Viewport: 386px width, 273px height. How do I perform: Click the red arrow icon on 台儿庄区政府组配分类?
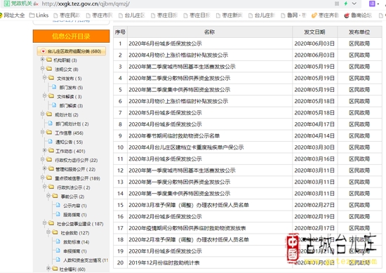pyautogui.click(x=44, y=51)
